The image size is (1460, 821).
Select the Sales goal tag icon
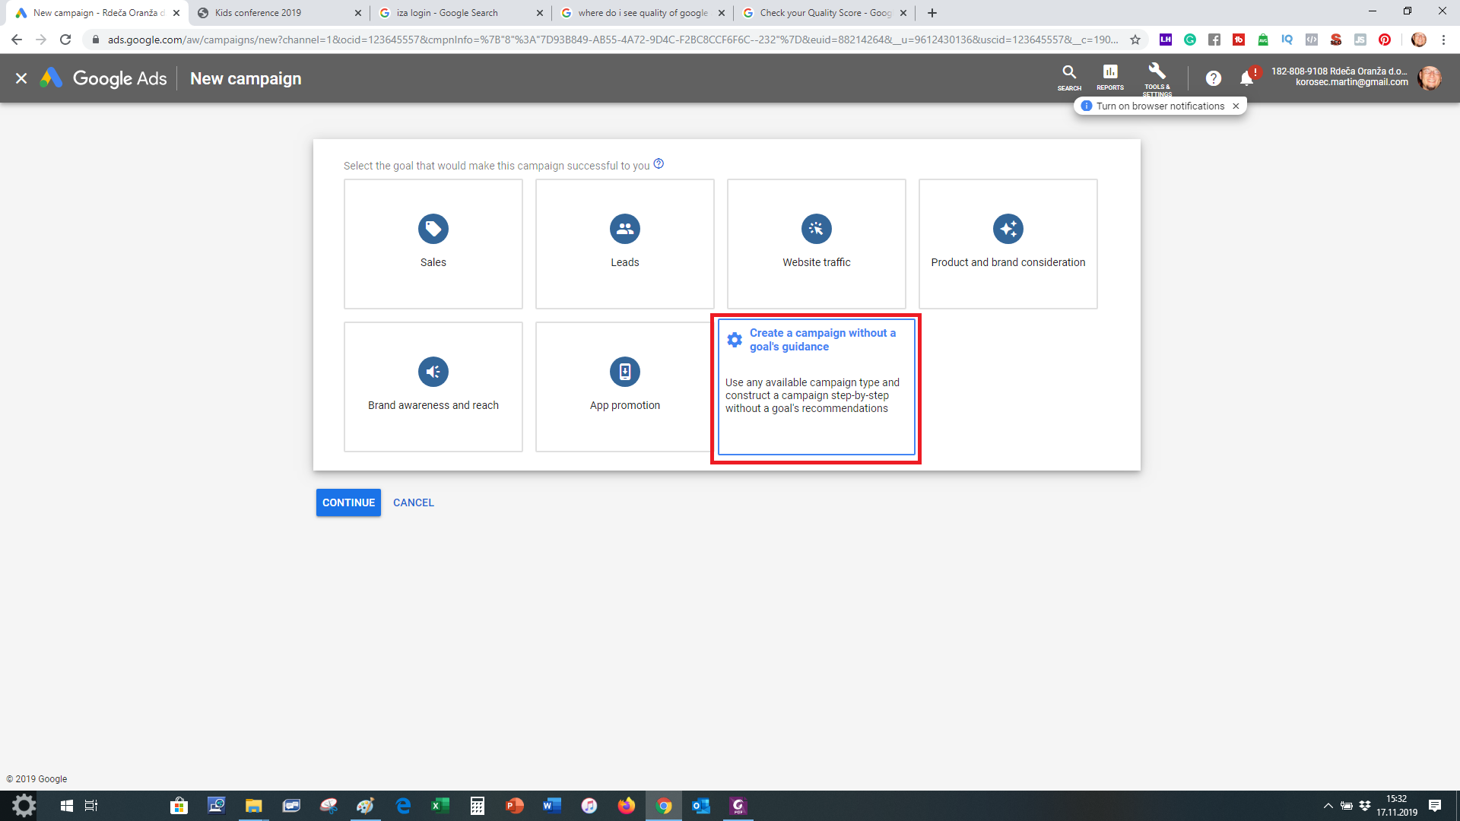tap(433, 229)
